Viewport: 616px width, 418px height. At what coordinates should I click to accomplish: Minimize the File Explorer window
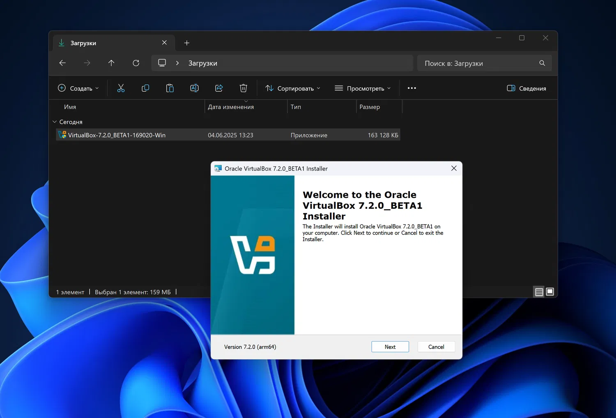[499, 38]
